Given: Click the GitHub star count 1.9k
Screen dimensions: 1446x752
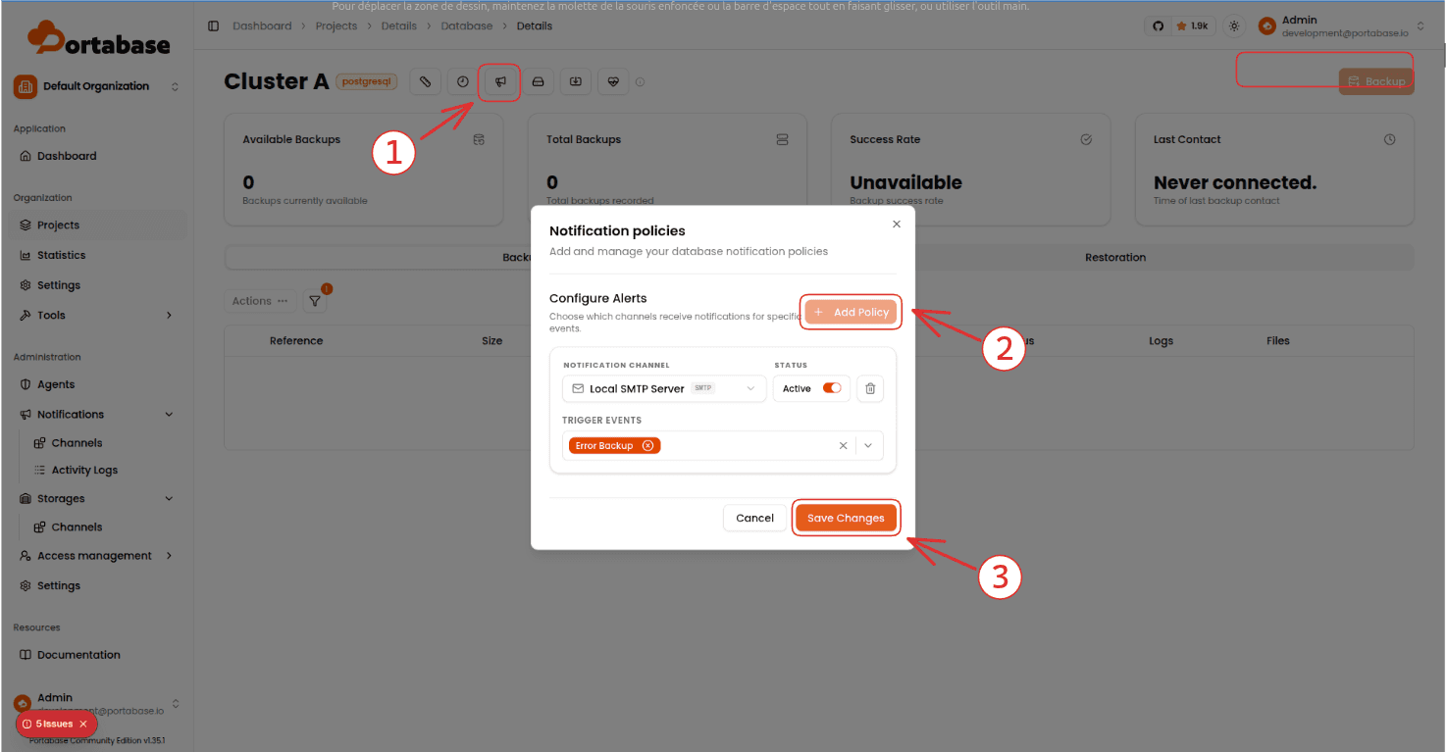Looking at the screenshot, I should (1192, 26).
